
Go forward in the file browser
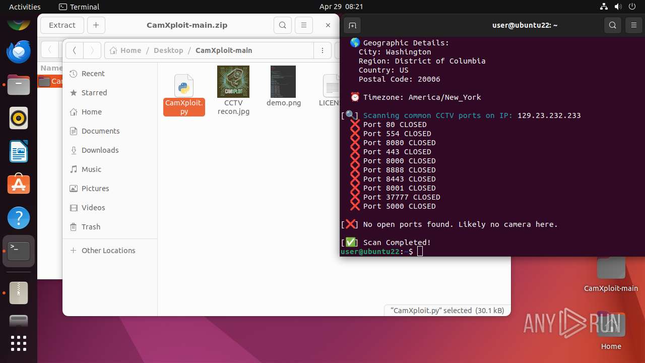92,50
